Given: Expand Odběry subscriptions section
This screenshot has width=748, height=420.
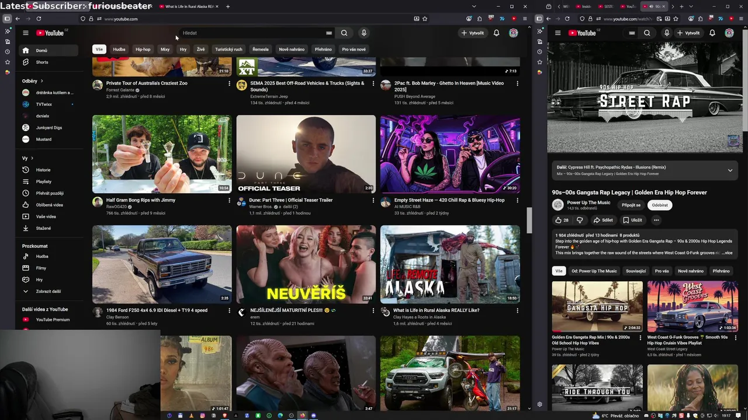Looking at the screenshot, I should click(33, 81).
